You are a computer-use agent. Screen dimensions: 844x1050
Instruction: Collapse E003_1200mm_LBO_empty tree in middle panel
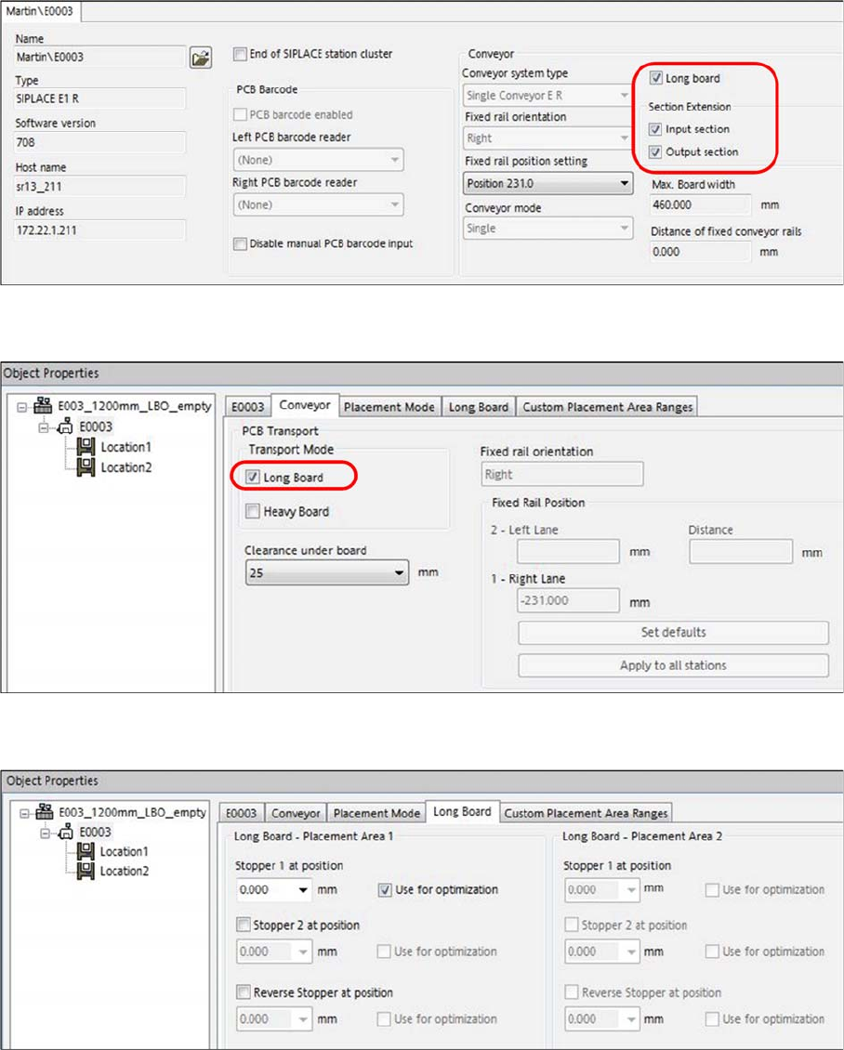coord(22,406)
